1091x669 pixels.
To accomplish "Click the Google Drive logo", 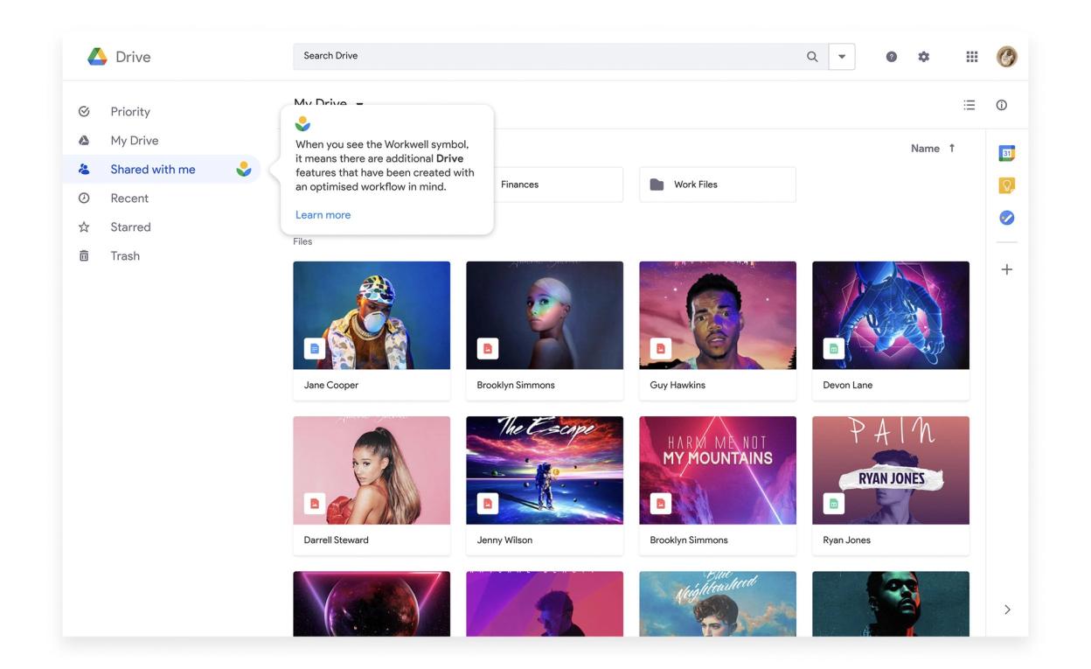I will (x=97, y=57).
